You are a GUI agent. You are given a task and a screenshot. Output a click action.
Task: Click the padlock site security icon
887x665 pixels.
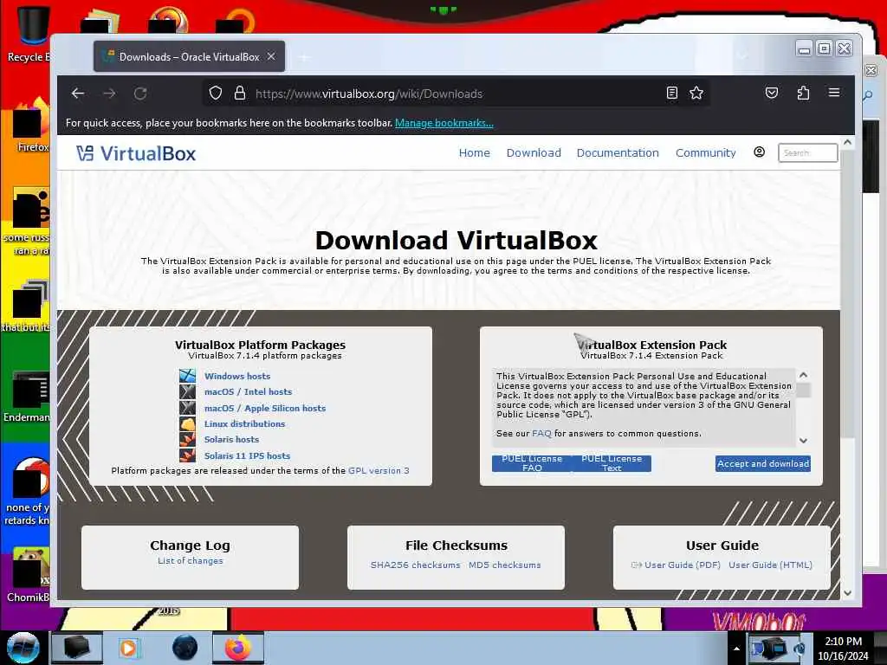(x=240, y=93)
